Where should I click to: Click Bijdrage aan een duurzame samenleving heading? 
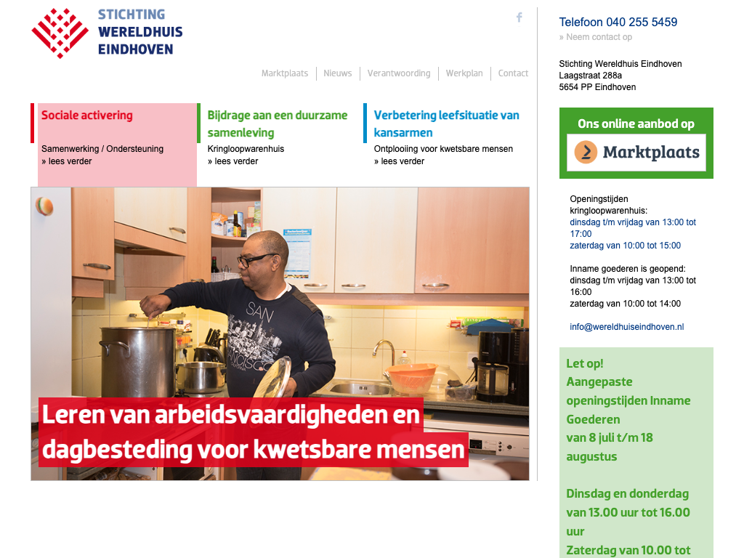[278, 124]
